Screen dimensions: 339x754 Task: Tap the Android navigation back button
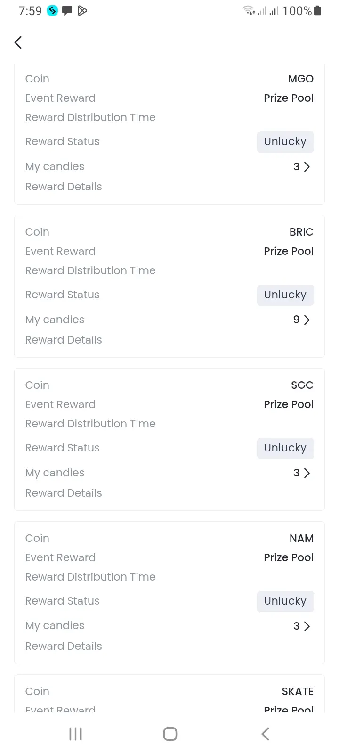pyautogui.click(x=265, y=734)
